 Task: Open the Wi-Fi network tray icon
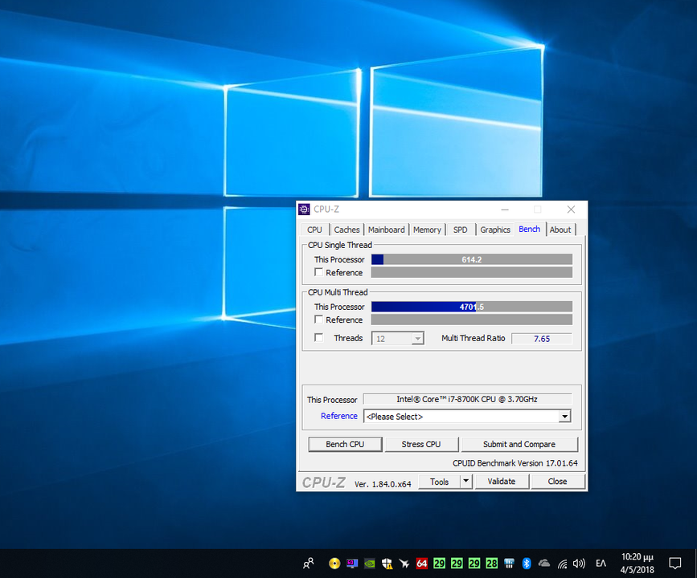562,564
